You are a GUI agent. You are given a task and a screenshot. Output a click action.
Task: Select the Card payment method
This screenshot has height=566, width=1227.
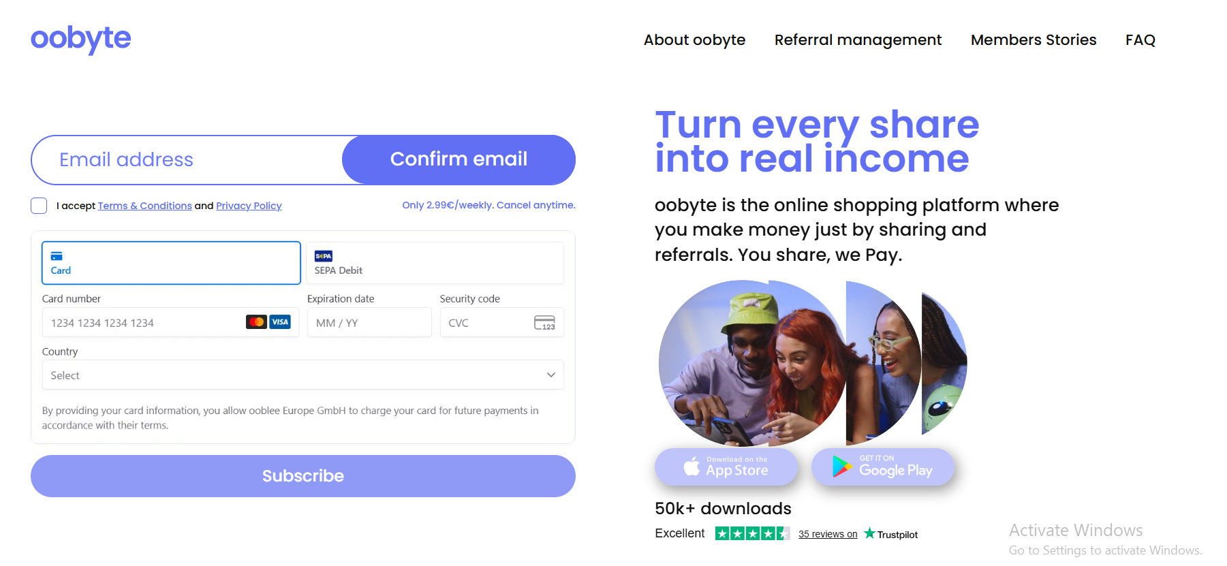[x=171, y=263]
